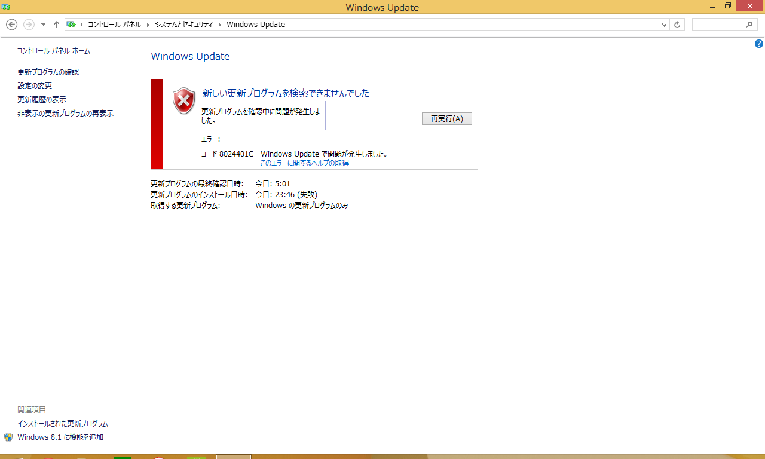Click the 今日: 23:46 (失敗) install time value

[286, 194]
